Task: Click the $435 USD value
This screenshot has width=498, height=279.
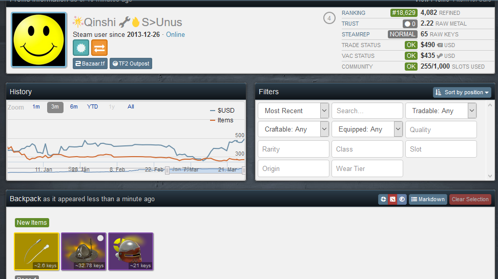Action: pos(438,56)
